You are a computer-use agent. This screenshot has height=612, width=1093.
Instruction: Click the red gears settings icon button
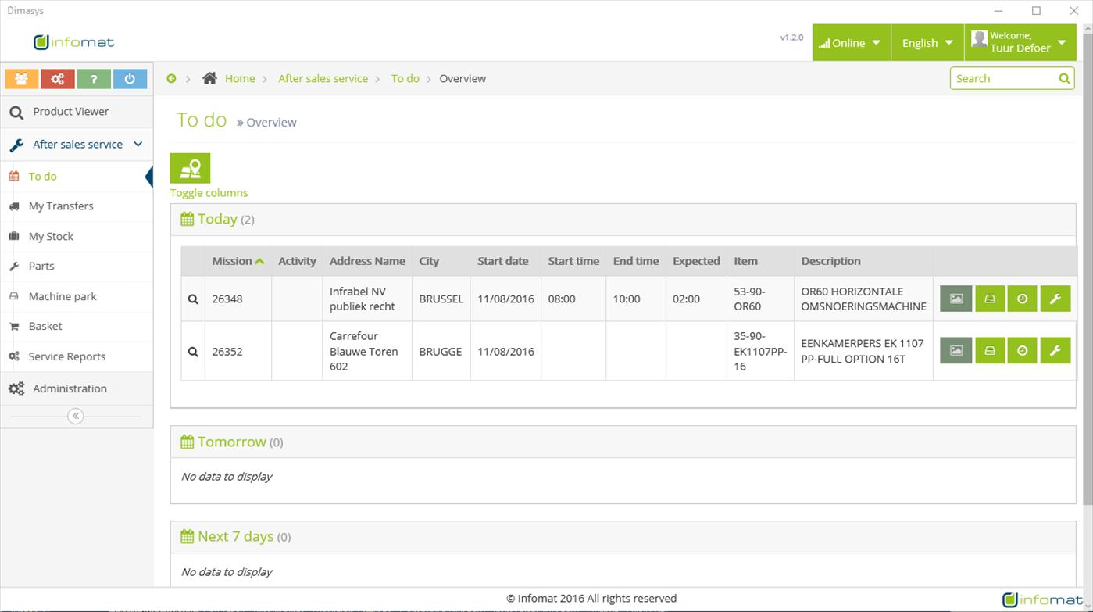click(58, 79)
